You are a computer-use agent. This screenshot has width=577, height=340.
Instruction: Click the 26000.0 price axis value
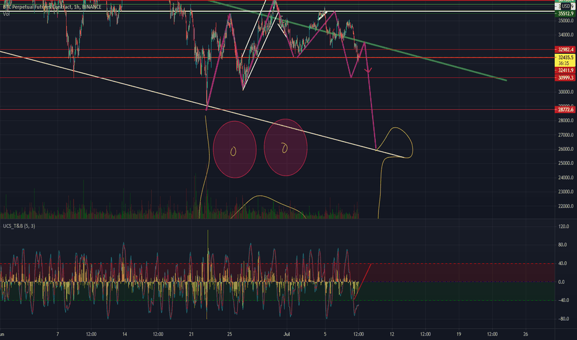click(x=566, y=149)
